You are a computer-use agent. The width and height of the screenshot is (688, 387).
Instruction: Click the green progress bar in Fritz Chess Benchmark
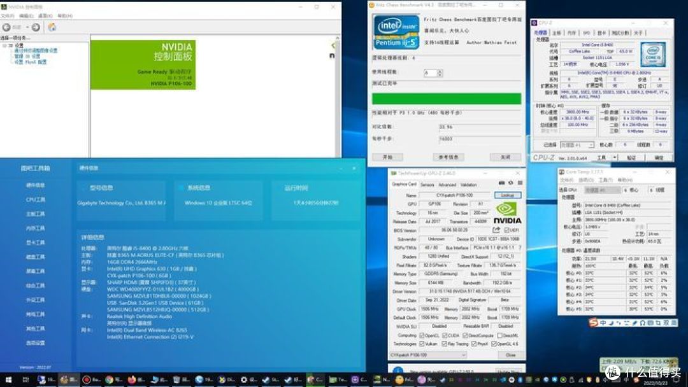point(447,99)
